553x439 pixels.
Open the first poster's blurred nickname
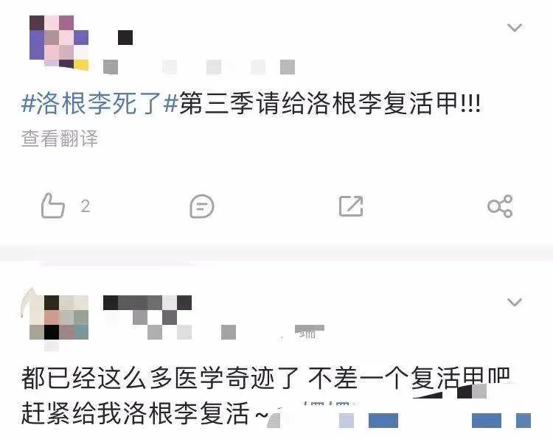point(125,38)
